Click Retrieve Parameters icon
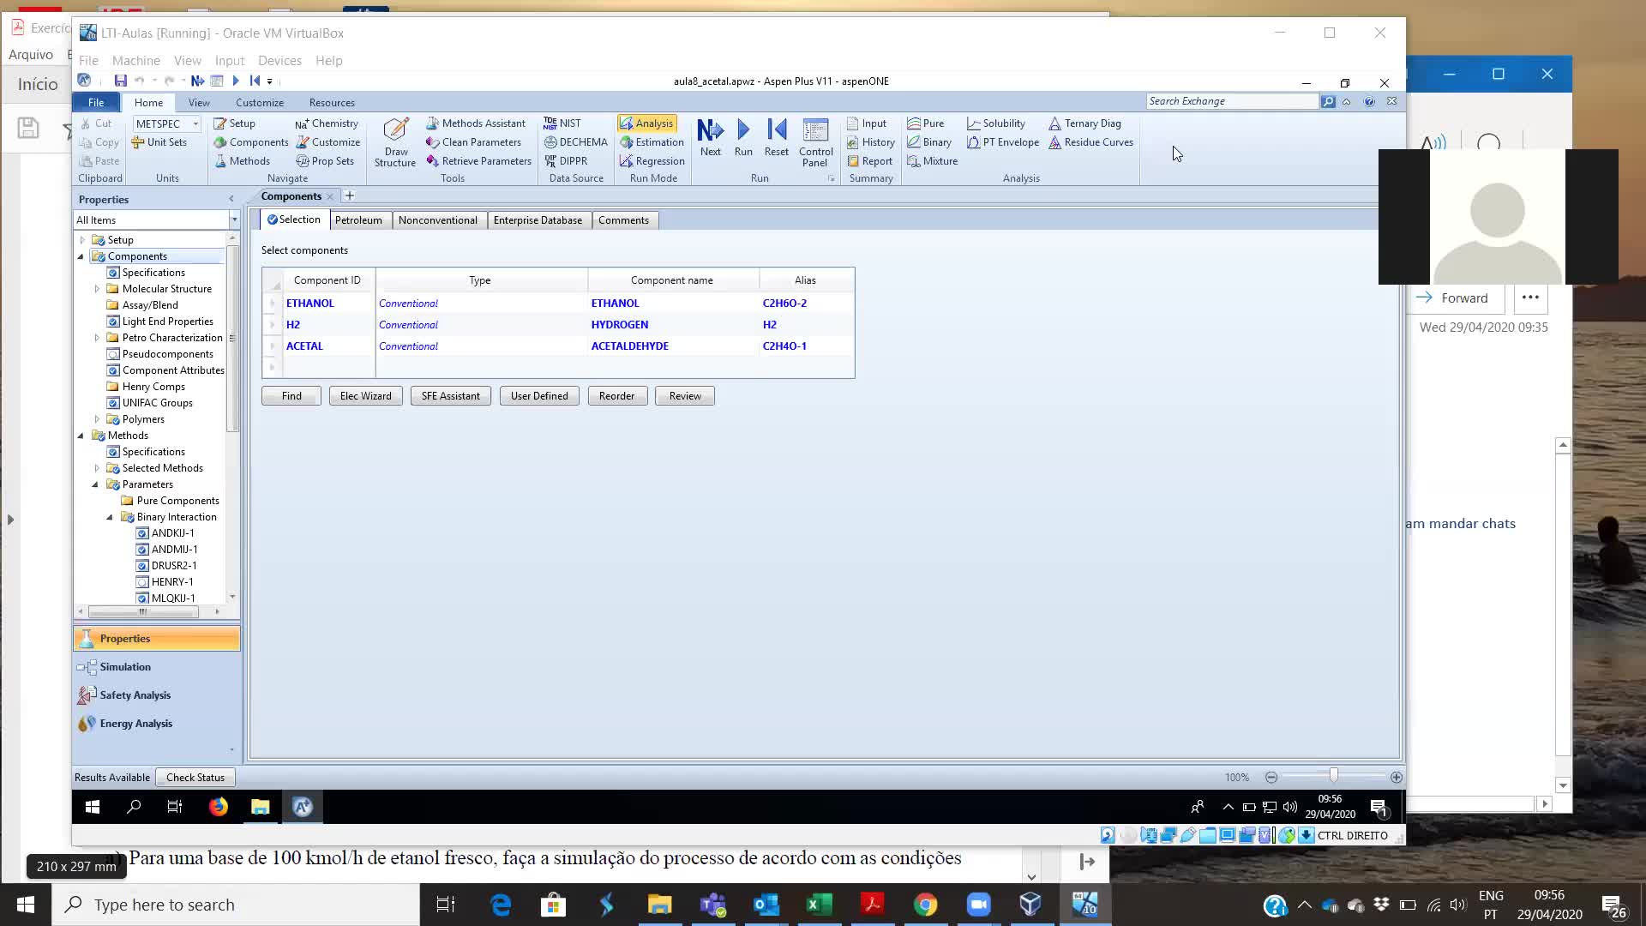 click(x=432, y=161)
